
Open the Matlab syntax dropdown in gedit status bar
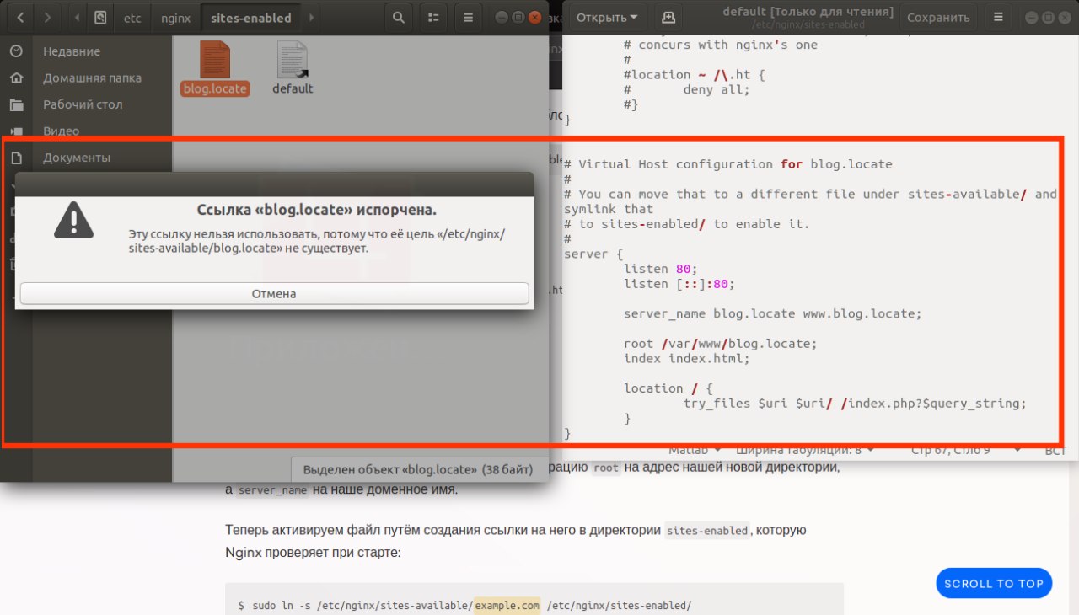695,450
